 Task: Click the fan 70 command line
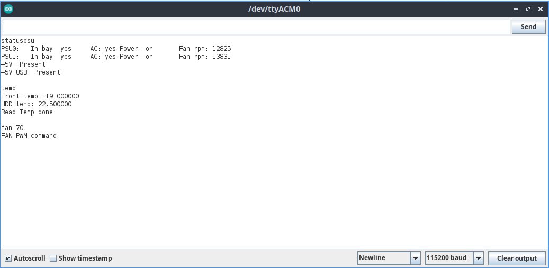[x=12, y=128]
